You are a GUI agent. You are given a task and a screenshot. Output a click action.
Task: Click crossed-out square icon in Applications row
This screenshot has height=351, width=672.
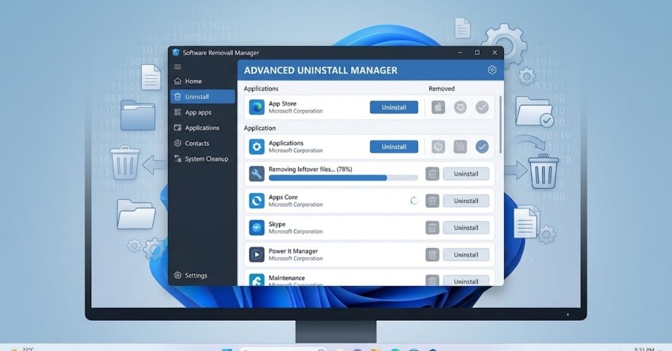click(460, 147)
